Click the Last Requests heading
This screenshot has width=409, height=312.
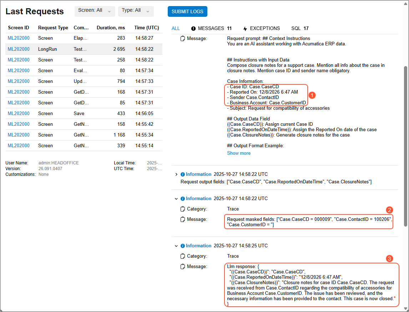coord(35,11)
